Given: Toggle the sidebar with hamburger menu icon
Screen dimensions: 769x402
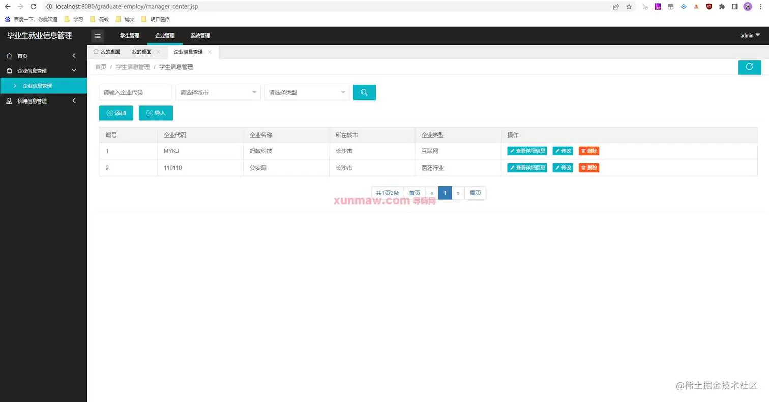Looking at the screenshot, I should (98, 36).
